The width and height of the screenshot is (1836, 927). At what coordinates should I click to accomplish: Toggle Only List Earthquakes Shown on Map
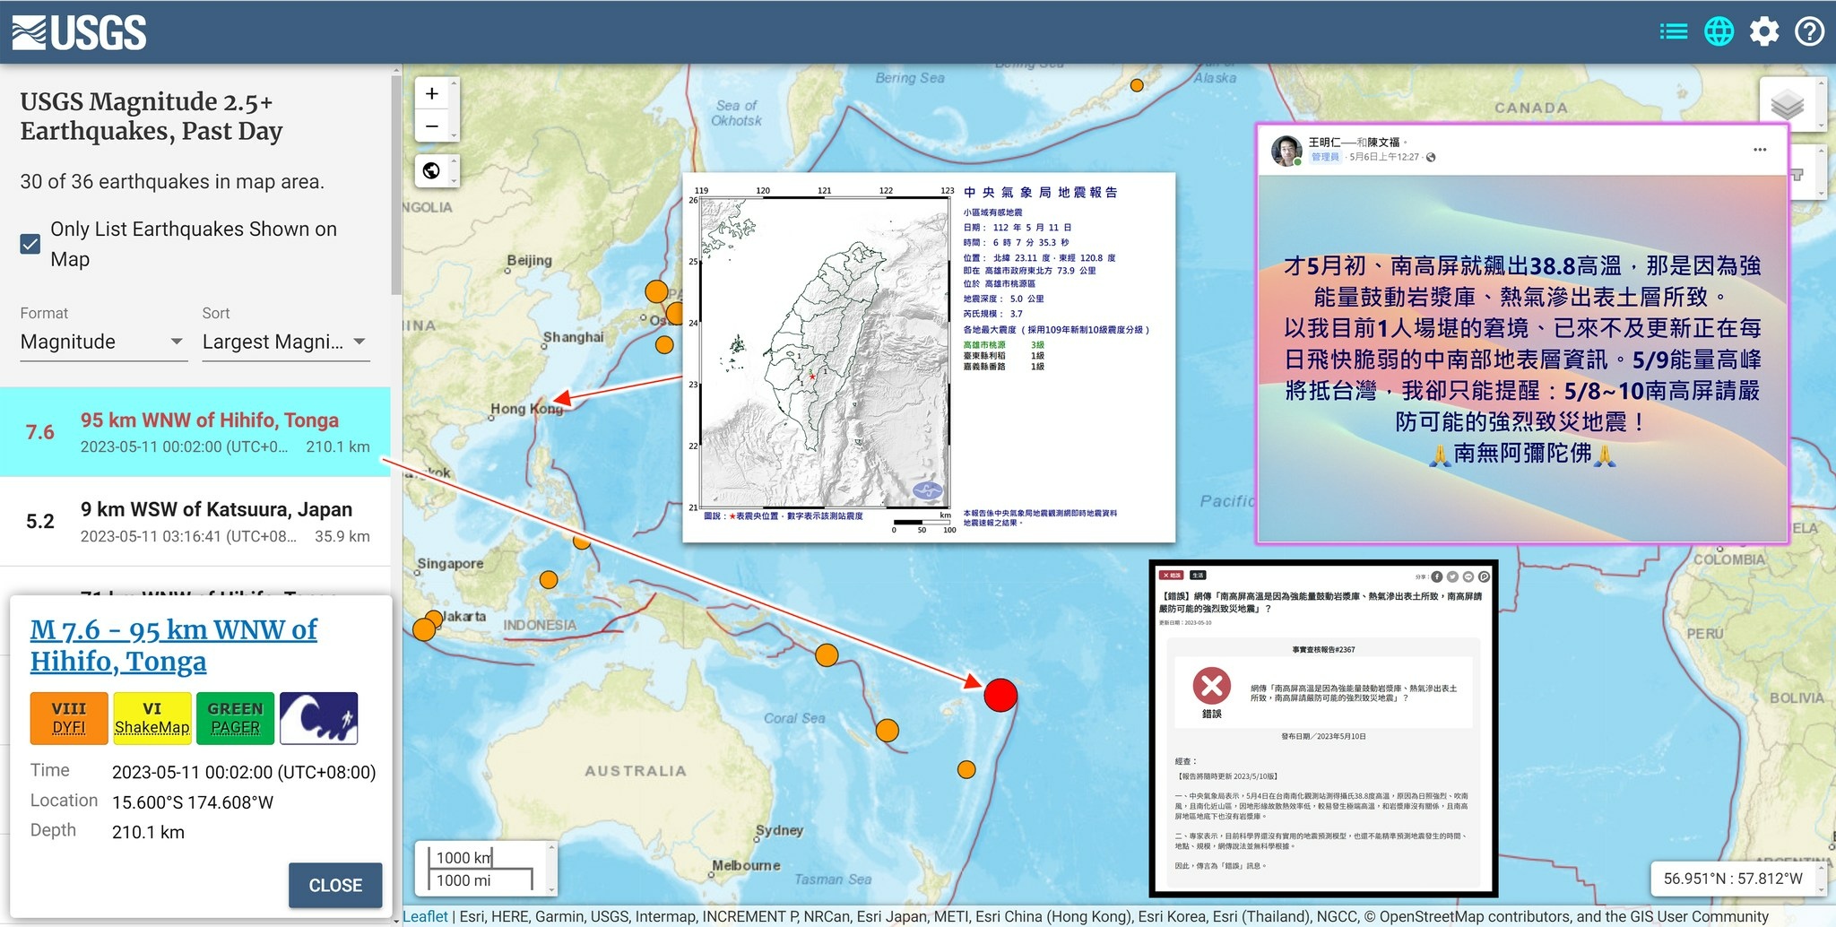[x=30, y=244]
